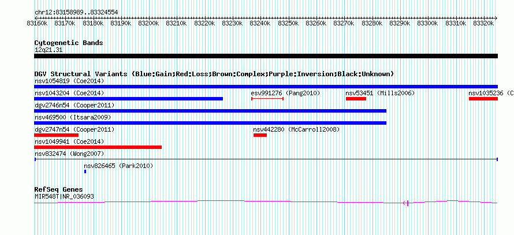This screenshot has width=514, height=235.
Task: Click the 83280k ruler position
Action: click(x=372, y=23)
